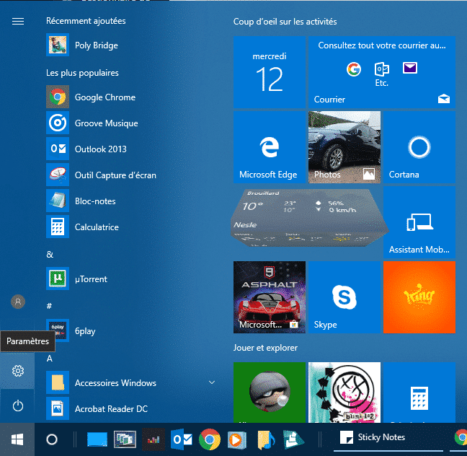The height and width of the screenshot is (456, 467).
Task: Launch Groove Musique app
Action: tap(106, 123)
